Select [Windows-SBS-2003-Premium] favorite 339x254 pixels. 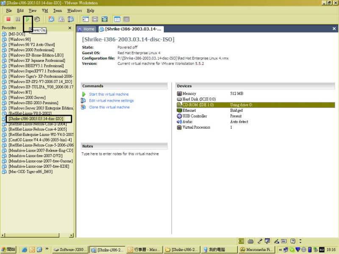[33, 103]
